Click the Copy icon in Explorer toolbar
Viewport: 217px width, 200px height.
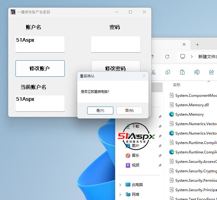168,72
